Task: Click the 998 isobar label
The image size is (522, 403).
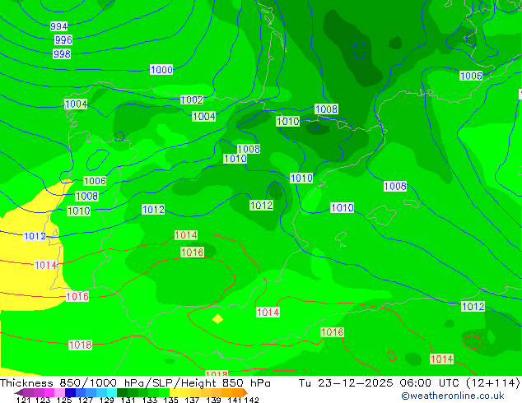Action: (x=62, y=53)
